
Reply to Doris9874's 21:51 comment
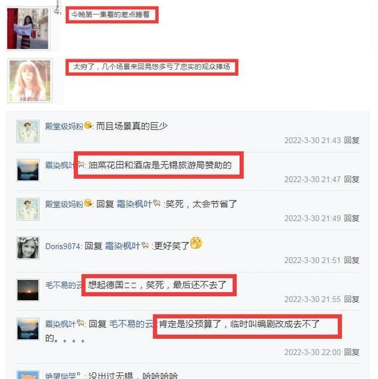click(351, 260)
